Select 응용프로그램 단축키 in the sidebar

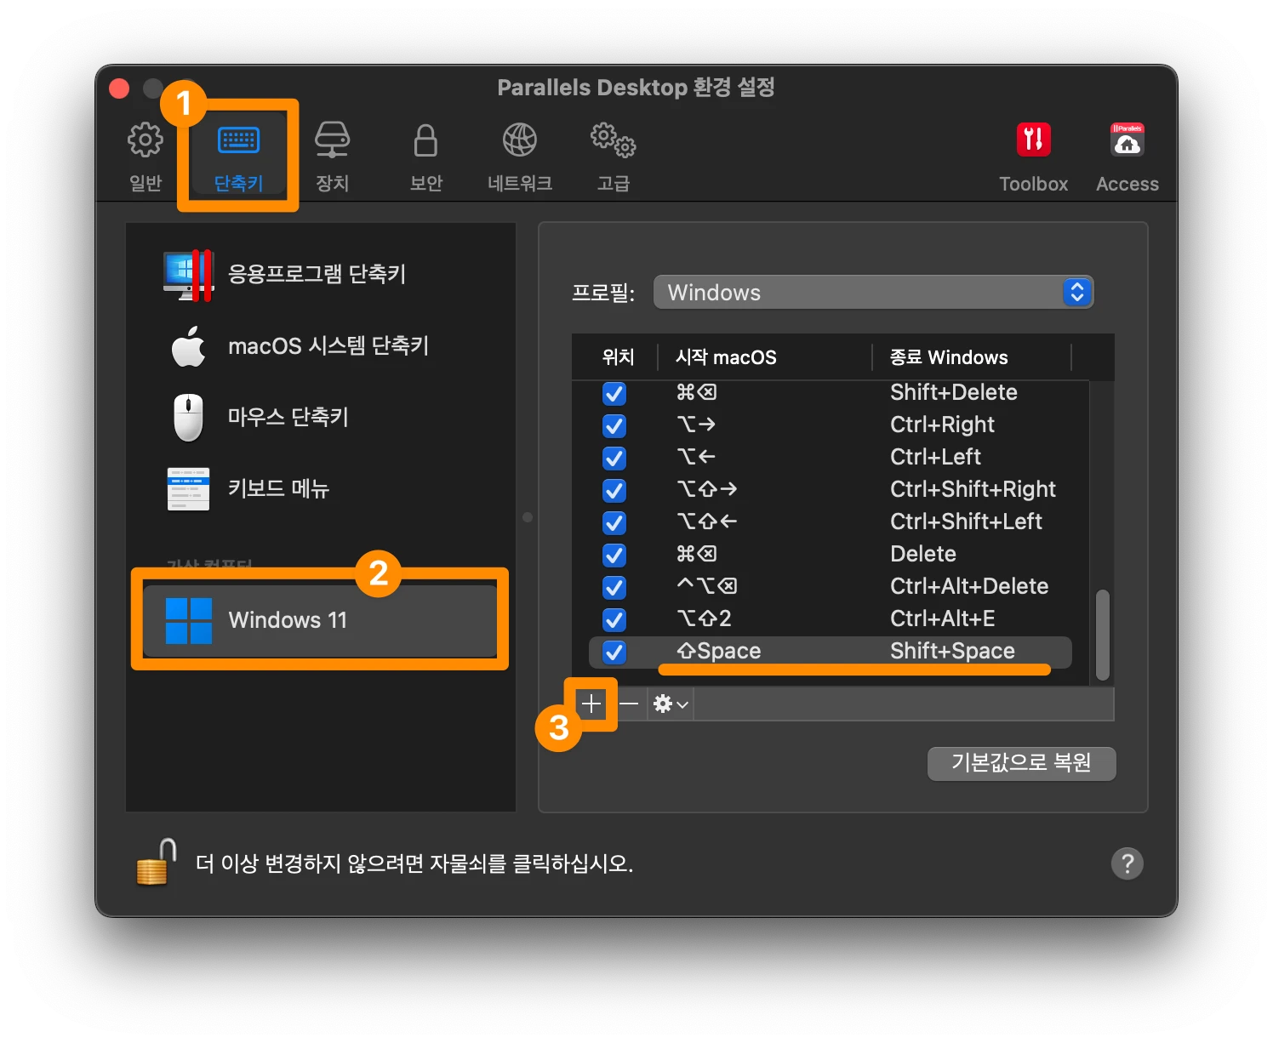coord(320,274)
